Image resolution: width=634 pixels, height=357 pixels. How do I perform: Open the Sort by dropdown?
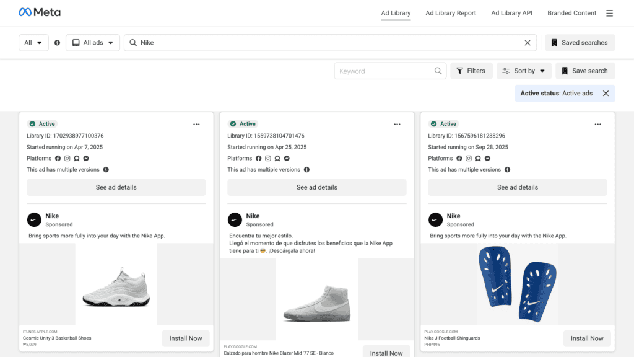pyautogui.click(x=524, y=71)
